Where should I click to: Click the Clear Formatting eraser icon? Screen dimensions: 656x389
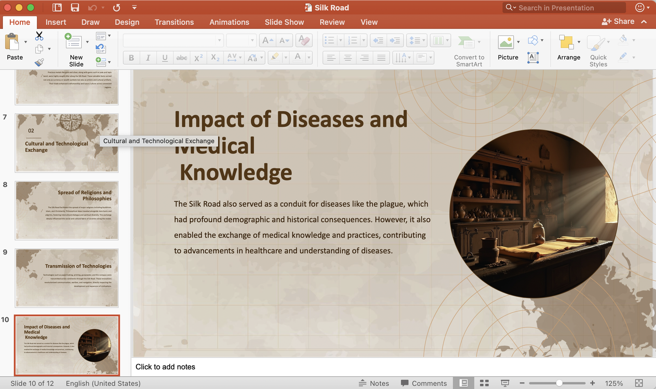pos(304,40)
